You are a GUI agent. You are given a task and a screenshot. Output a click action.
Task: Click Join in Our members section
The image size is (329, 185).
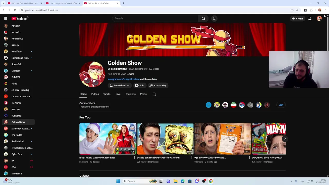coord(281,105)
